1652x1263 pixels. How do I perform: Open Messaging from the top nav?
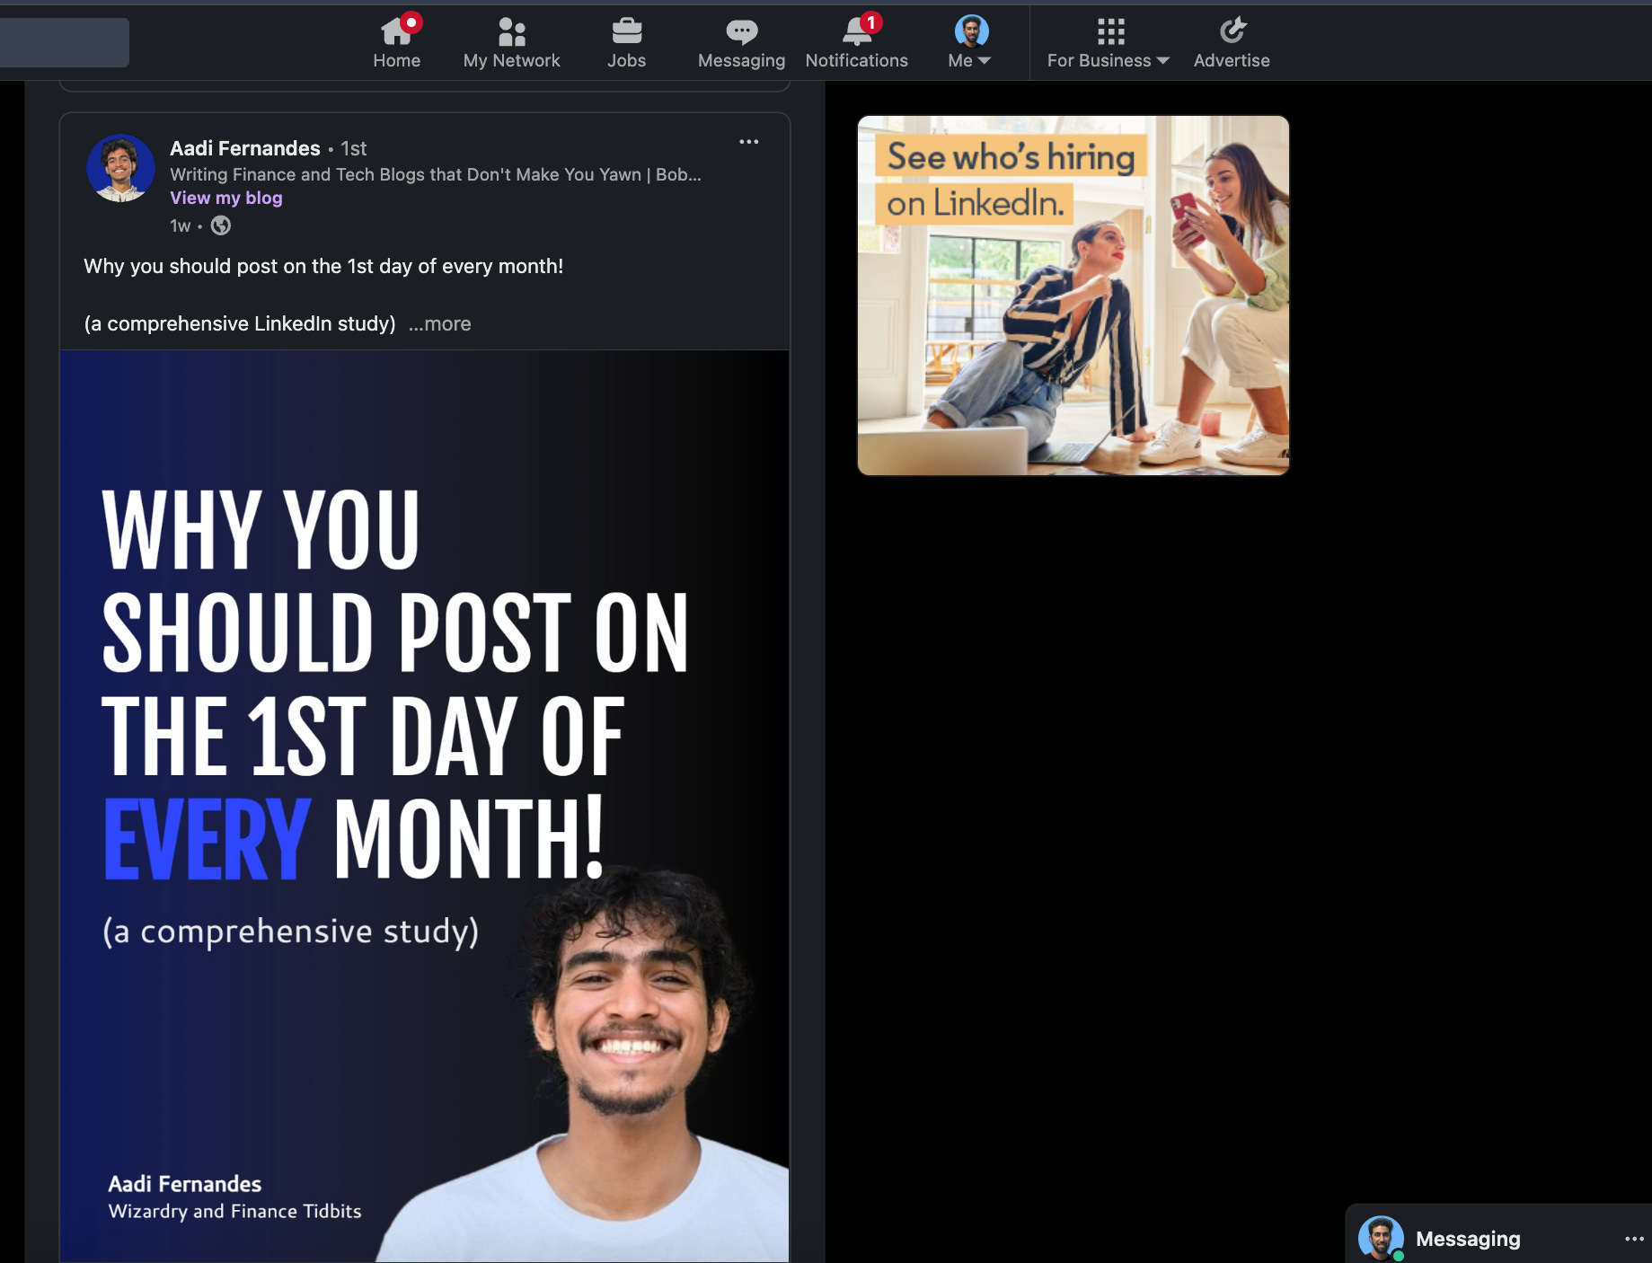coord(741,42)
